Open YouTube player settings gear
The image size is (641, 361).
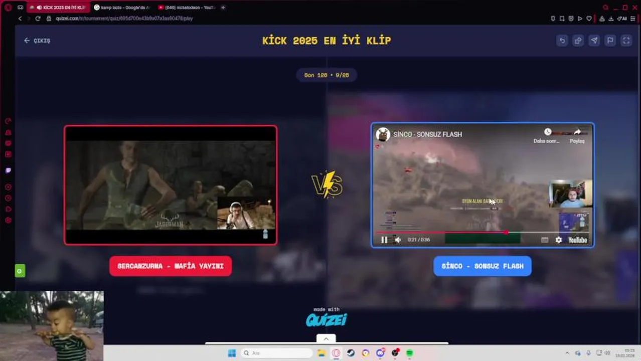point(559,240)
